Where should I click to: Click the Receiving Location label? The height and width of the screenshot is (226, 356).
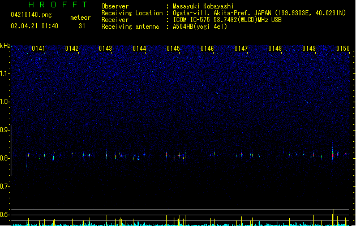click(132, 13)
